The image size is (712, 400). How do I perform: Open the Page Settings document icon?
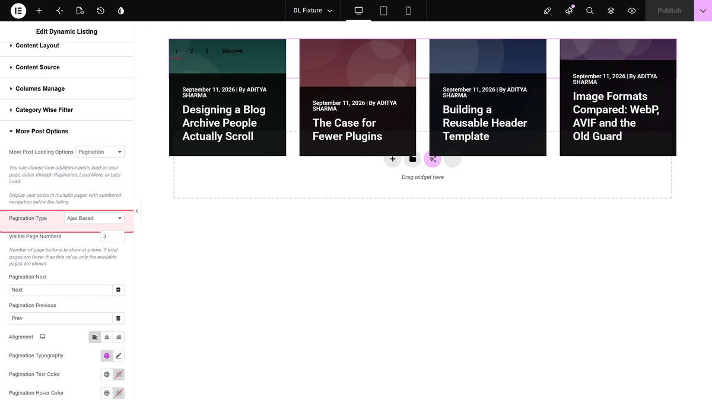click(80, 11)
